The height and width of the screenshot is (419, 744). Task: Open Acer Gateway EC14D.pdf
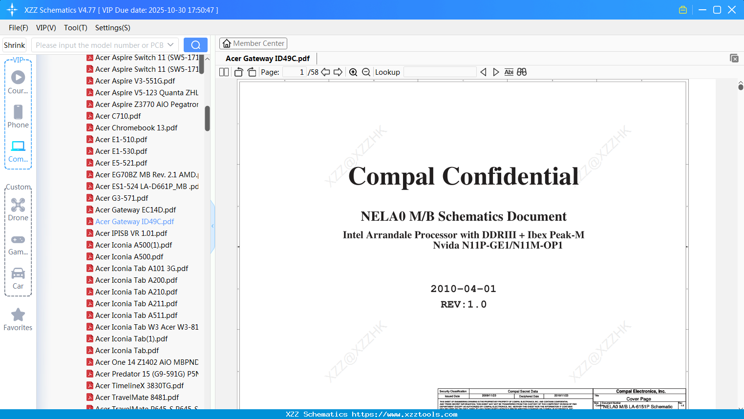(131, 210)
